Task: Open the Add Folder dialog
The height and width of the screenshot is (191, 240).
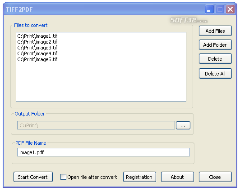Action: [x=215, y=45]
